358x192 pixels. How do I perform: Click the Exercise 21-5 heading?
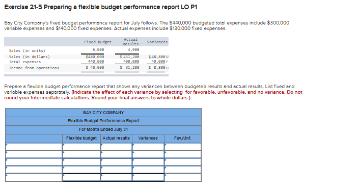tap(101, 7)
